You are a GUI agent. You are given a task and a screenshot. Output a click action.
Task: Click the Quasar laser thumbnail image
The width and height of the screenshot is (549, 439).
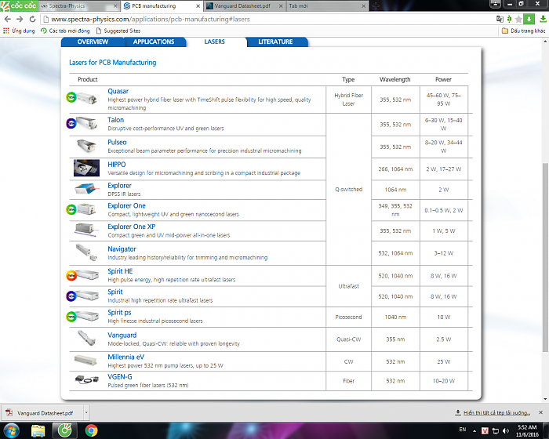pos(86,98)
